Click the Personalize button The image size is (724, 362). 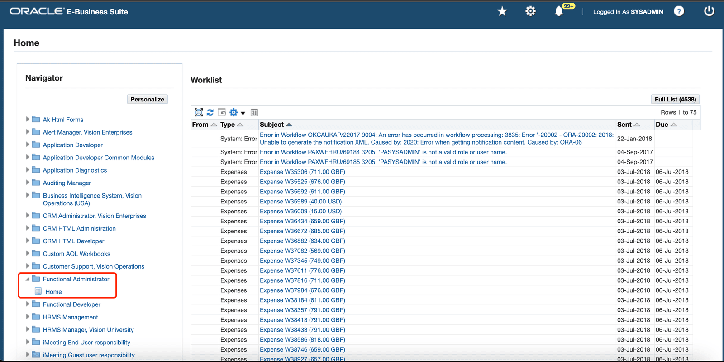148,99
